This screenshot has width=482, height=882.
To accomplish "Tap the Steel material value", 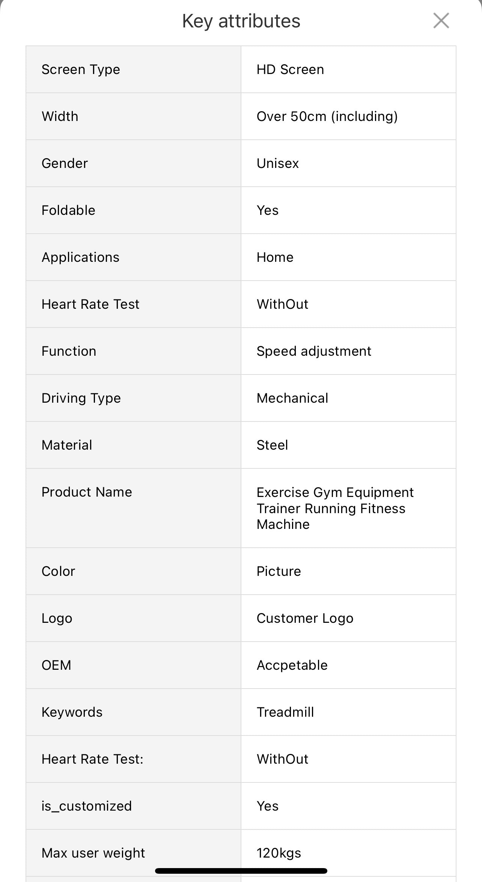I will tap(272, 445).
